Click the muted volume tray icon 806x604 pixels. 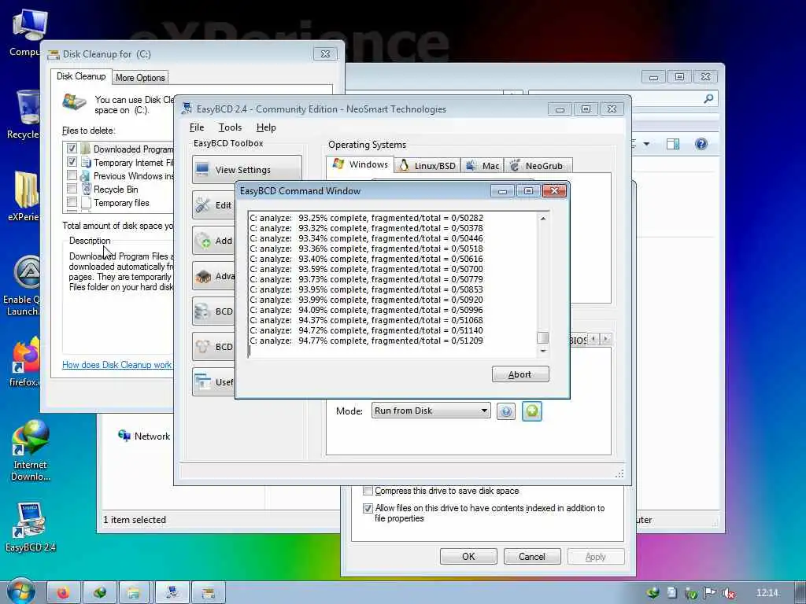point(728,593)
